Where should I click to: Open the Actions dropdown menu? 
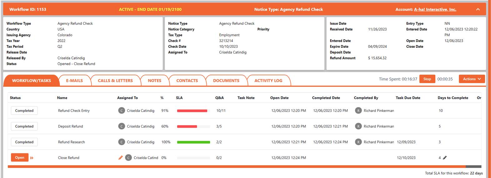point(472,79)
